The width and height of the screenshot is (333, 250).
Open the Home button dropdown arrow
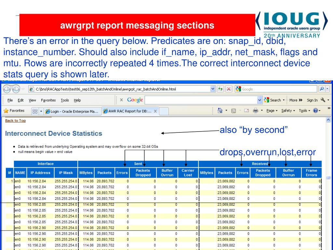[x=226, y=111]
